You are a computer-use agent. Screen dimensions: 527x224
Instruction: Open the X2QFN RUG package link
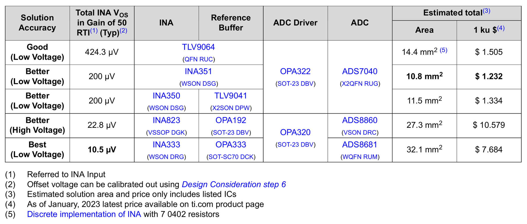point(360,84)
